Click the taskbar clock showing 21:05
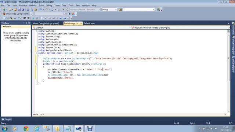235x132 pixels. pyautogui.click(x=225, y=129)
